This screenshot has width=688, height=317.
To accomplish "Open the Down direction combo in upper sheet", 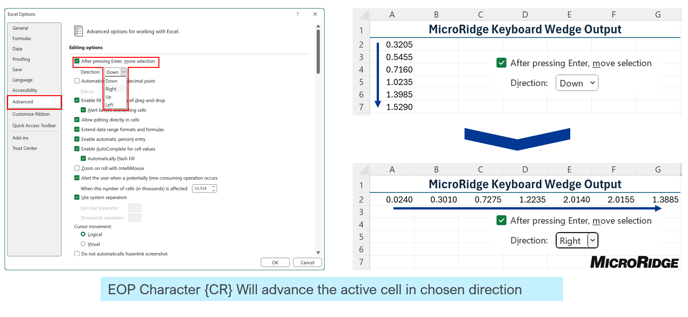I will (x=577, y=83).
